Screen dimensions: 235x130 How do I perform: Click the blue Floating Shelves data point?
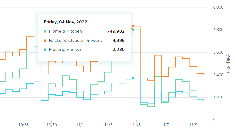point(133,78)
